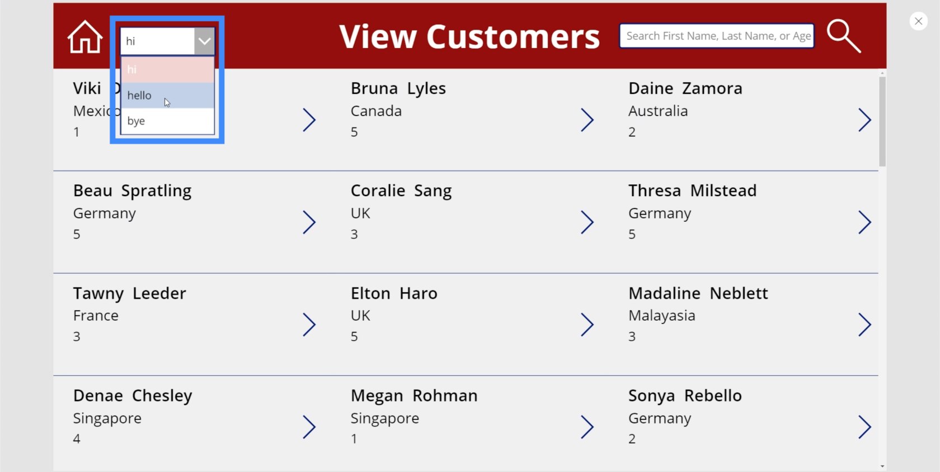Viewport: 940px width, 472px height.
Task: Select the 'hi' dropdown option
Action: (x=167, y=70)
